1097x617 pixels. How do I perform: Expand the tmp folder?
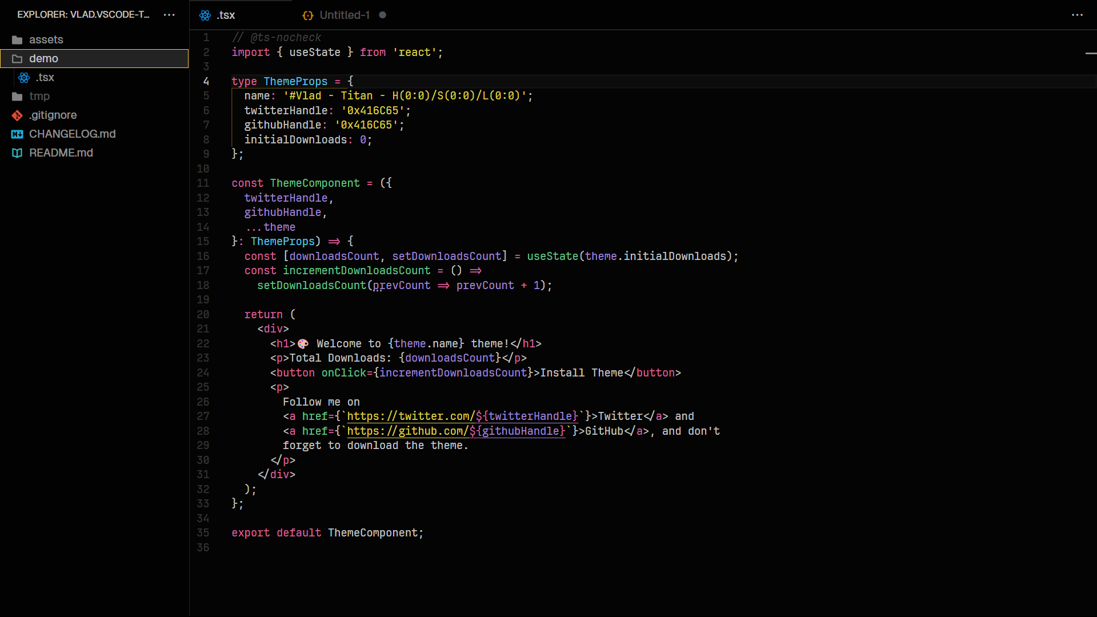tap(94, 97)
